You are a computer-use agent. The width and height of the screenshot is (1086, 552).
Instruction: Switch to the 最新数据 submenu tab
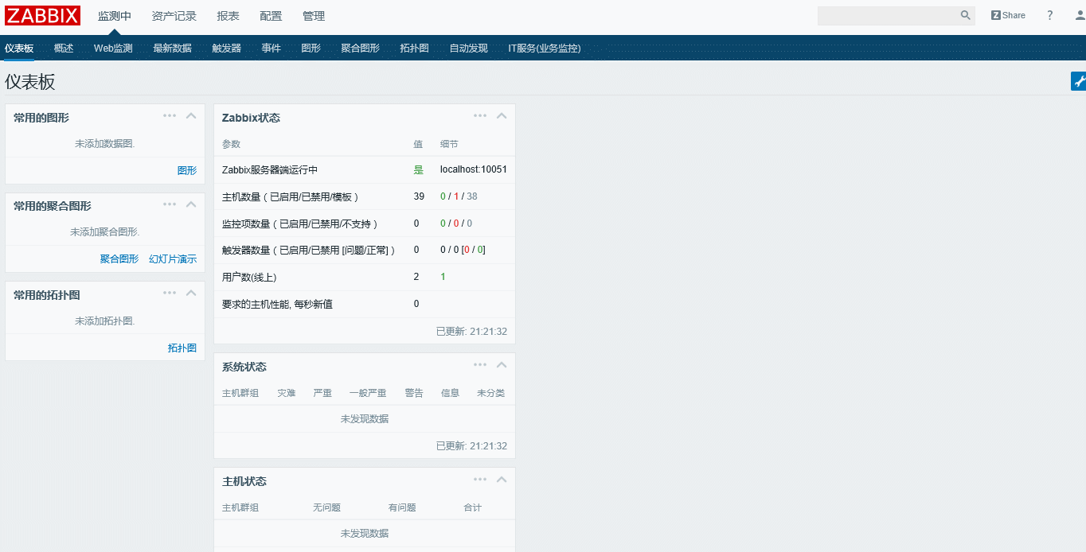[173, 49]
